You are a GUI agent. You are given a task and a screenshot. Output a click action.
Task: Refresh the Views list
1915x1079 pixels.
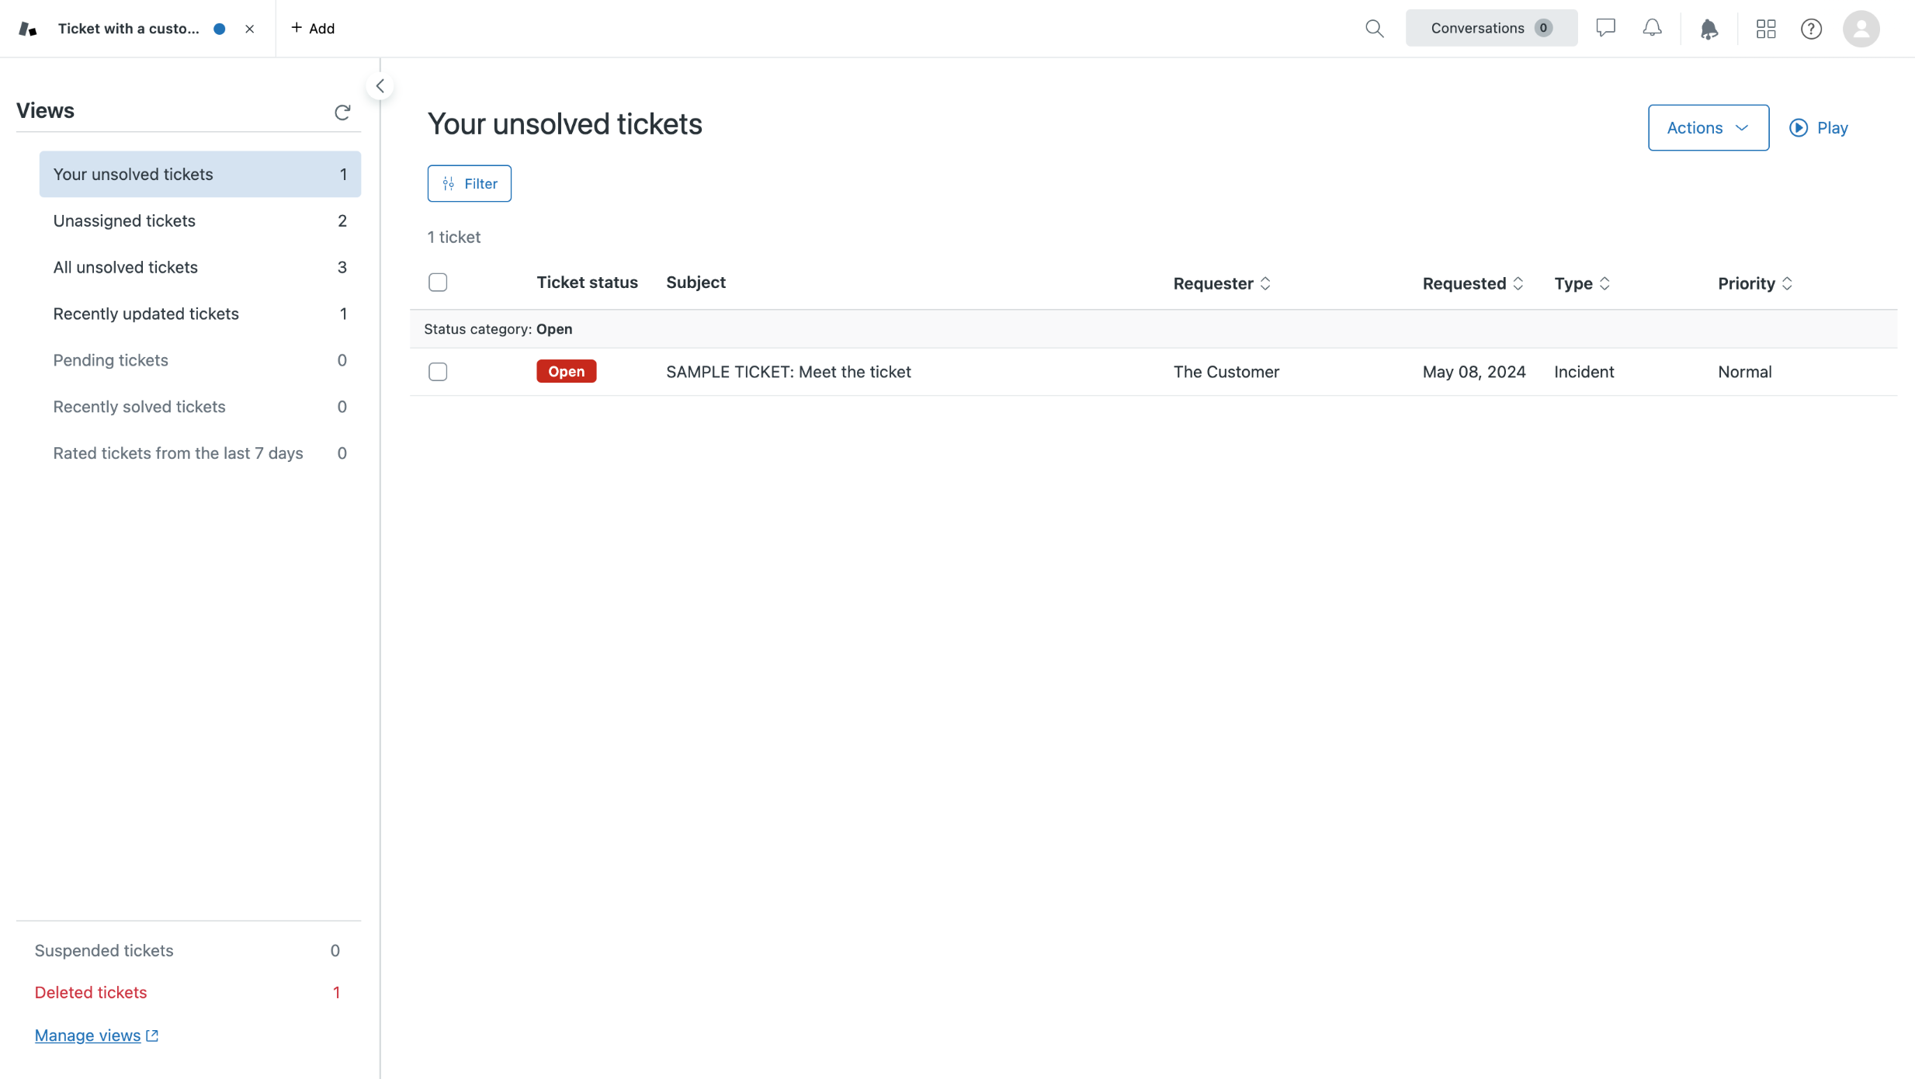click(342, 112)
